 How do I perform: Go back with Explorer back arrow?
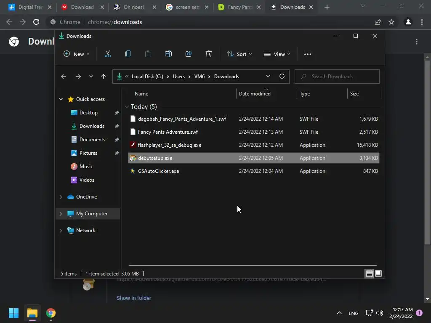pos(64,77)
